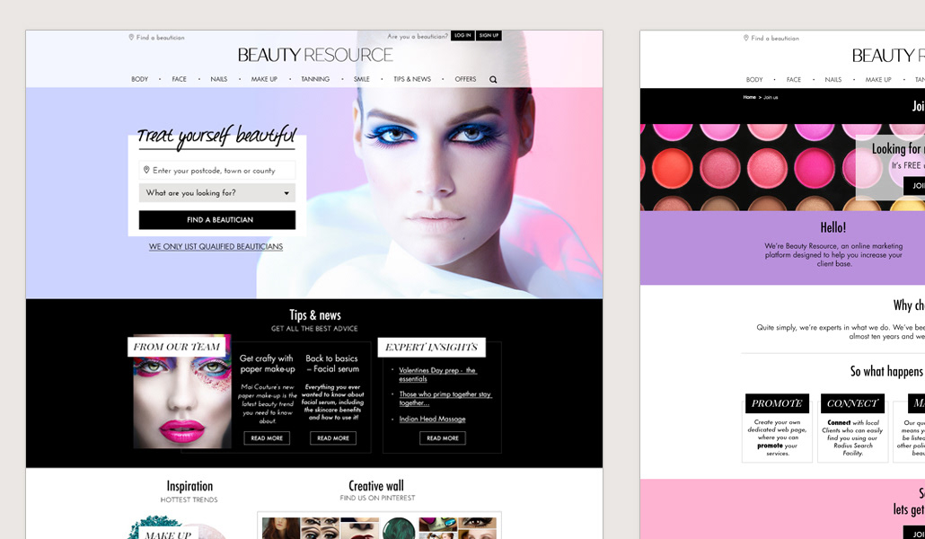Click READ MORE under Facial serum article

point(332,438)
